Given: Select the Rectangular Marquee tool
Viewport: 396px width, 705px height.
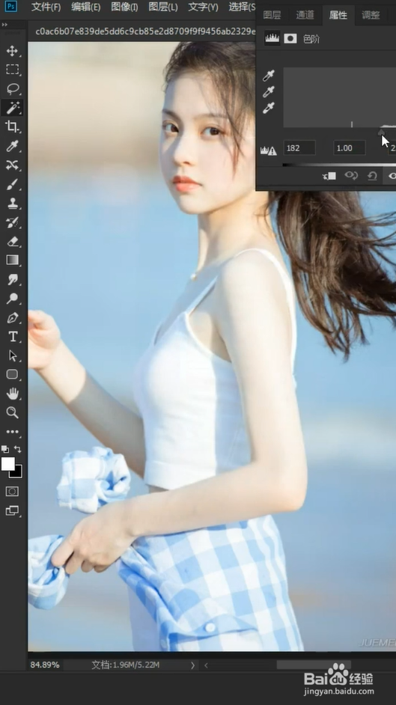Looking at the screenshot, I should click(12, 70).
